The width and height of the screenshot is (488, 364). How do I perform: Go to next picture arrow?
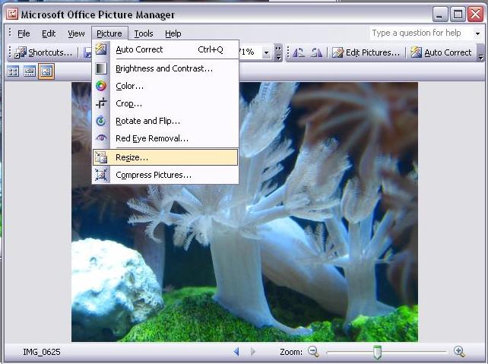pos(252,352)
